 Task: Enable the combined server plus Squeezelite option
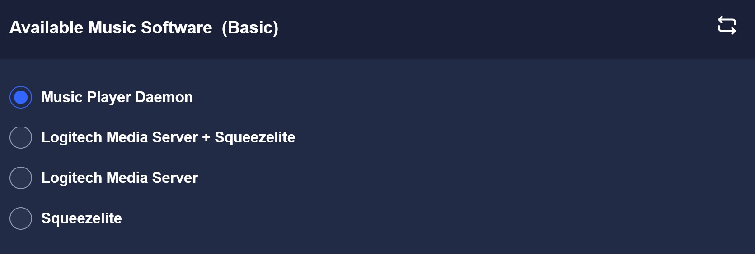pyautogui.click(x=21, y=137)
